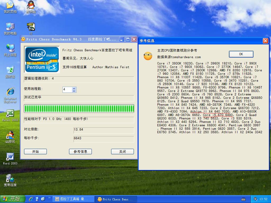Click the 参考信息 button
Viewport: 271px width, 203px height.
click(x=80, y=151)
